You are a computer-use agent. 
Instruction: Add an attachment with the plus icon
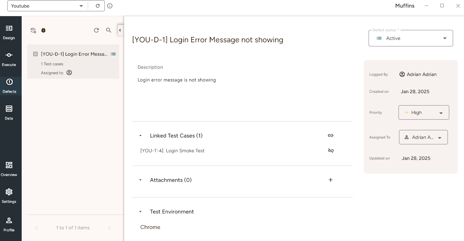[x=331, y=180]
